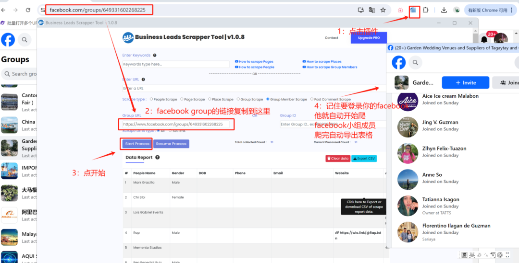The image size is (519, 263).
Task: View site information icon
Action: point(43,10)
